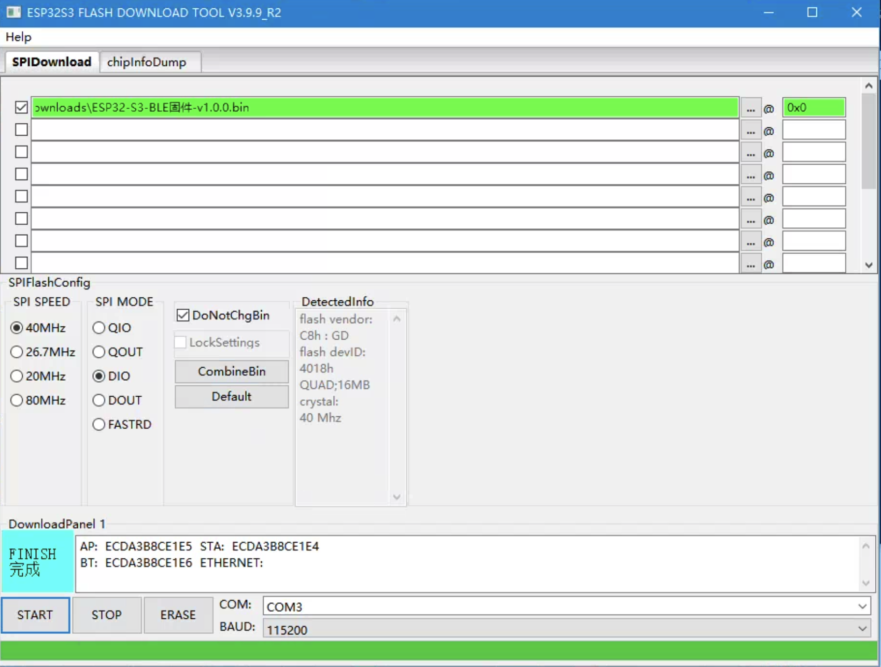Screen dimensions: 881x667
Task: Click the scroll-down arrow of the file list
Action: tap(869, 265)
